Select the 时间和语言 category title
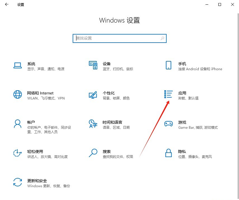 tap(112, 122)
